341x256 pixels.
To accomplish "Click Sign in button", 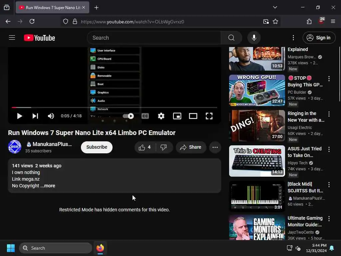I will (319, 38).
